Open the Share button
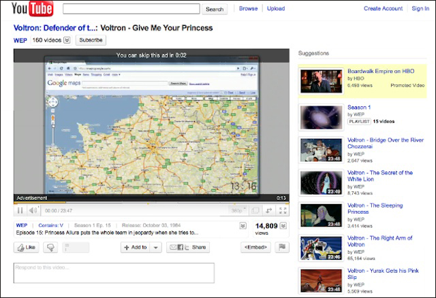436x298 pixels. click(188, 247)
